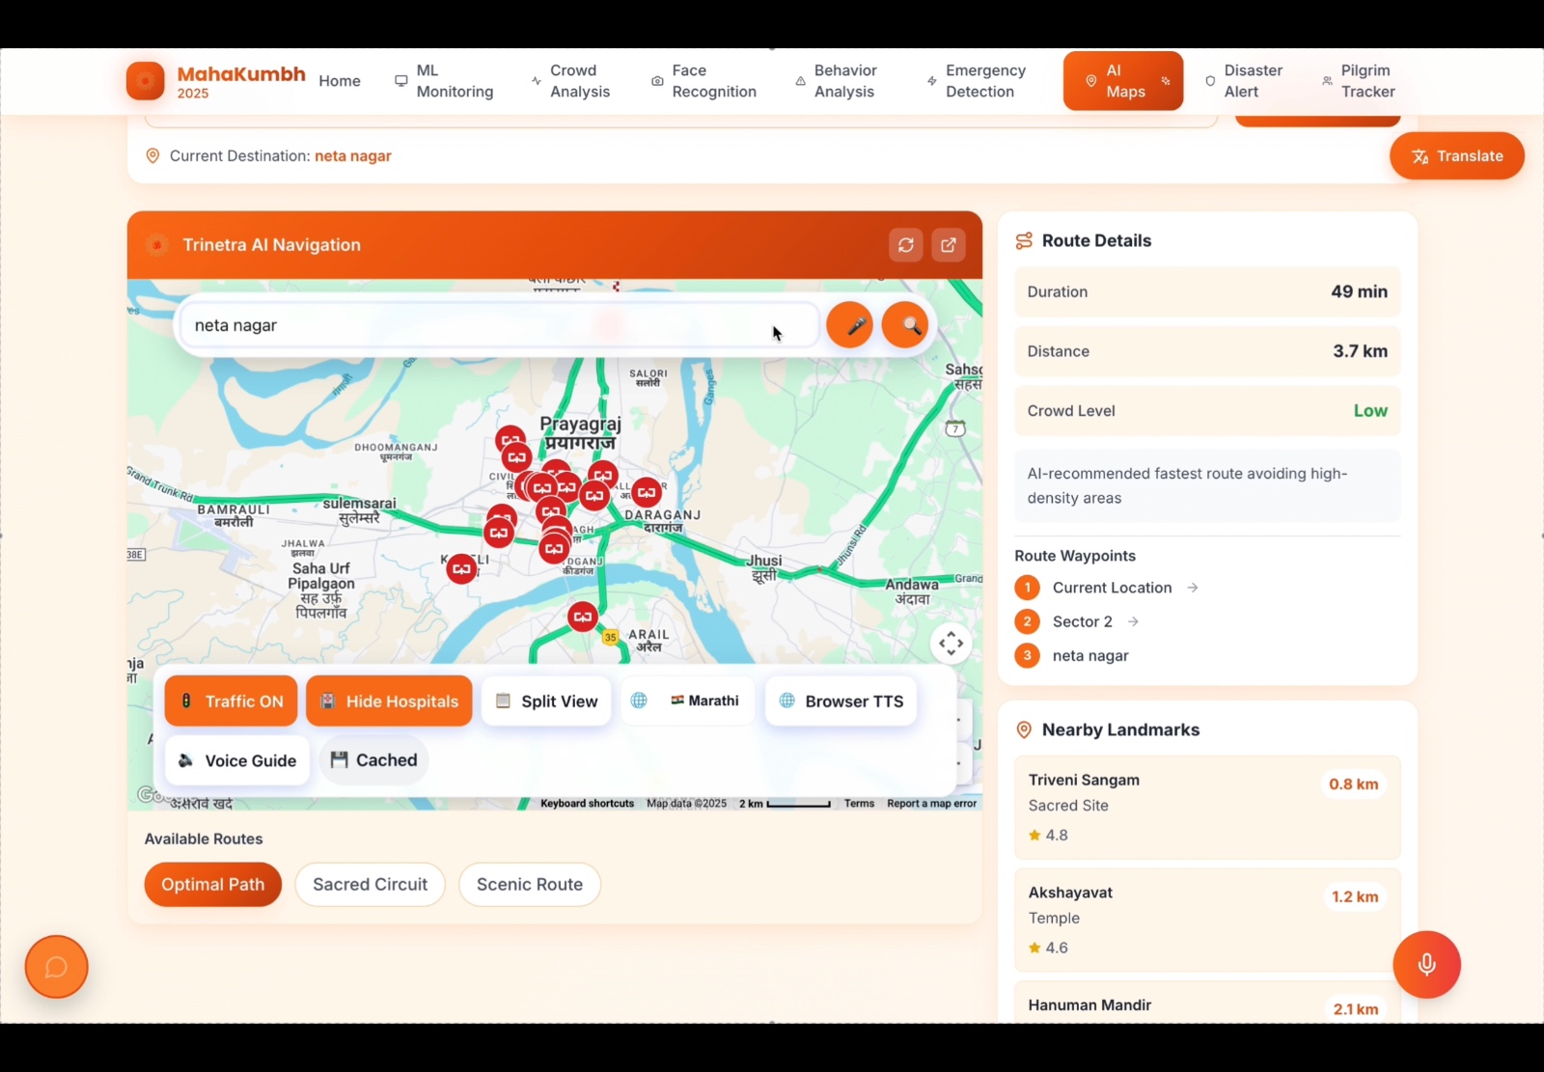Click the AI-recommended fastest route note

[1207, 485]
